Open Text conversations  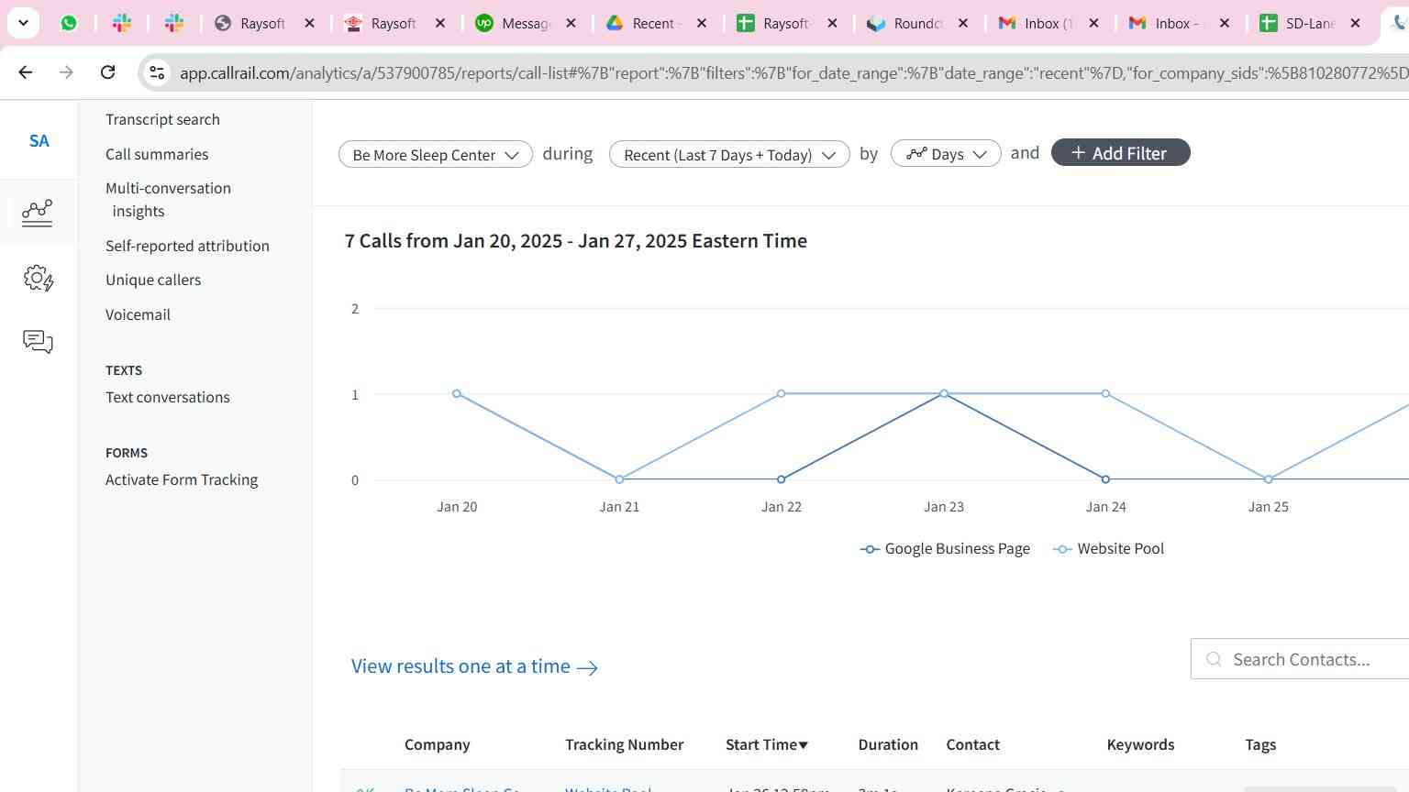[168, 397]
